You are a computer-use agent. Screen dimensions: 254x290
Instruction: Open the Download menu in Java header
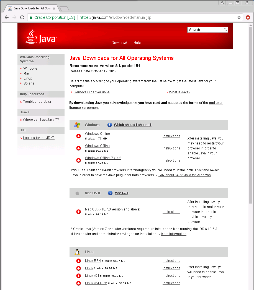(119, 43)
